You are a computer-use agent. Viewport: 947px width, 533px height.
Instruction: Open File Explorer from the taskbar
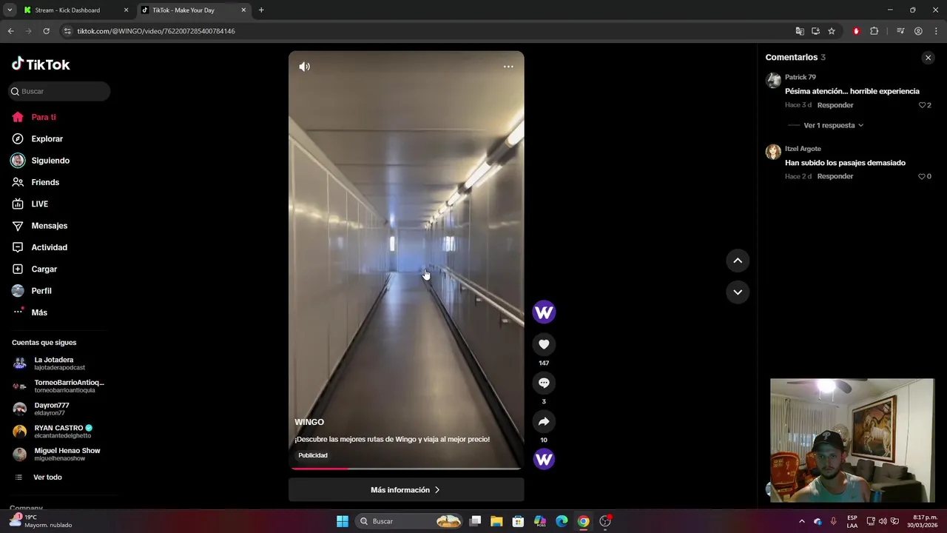496,521
